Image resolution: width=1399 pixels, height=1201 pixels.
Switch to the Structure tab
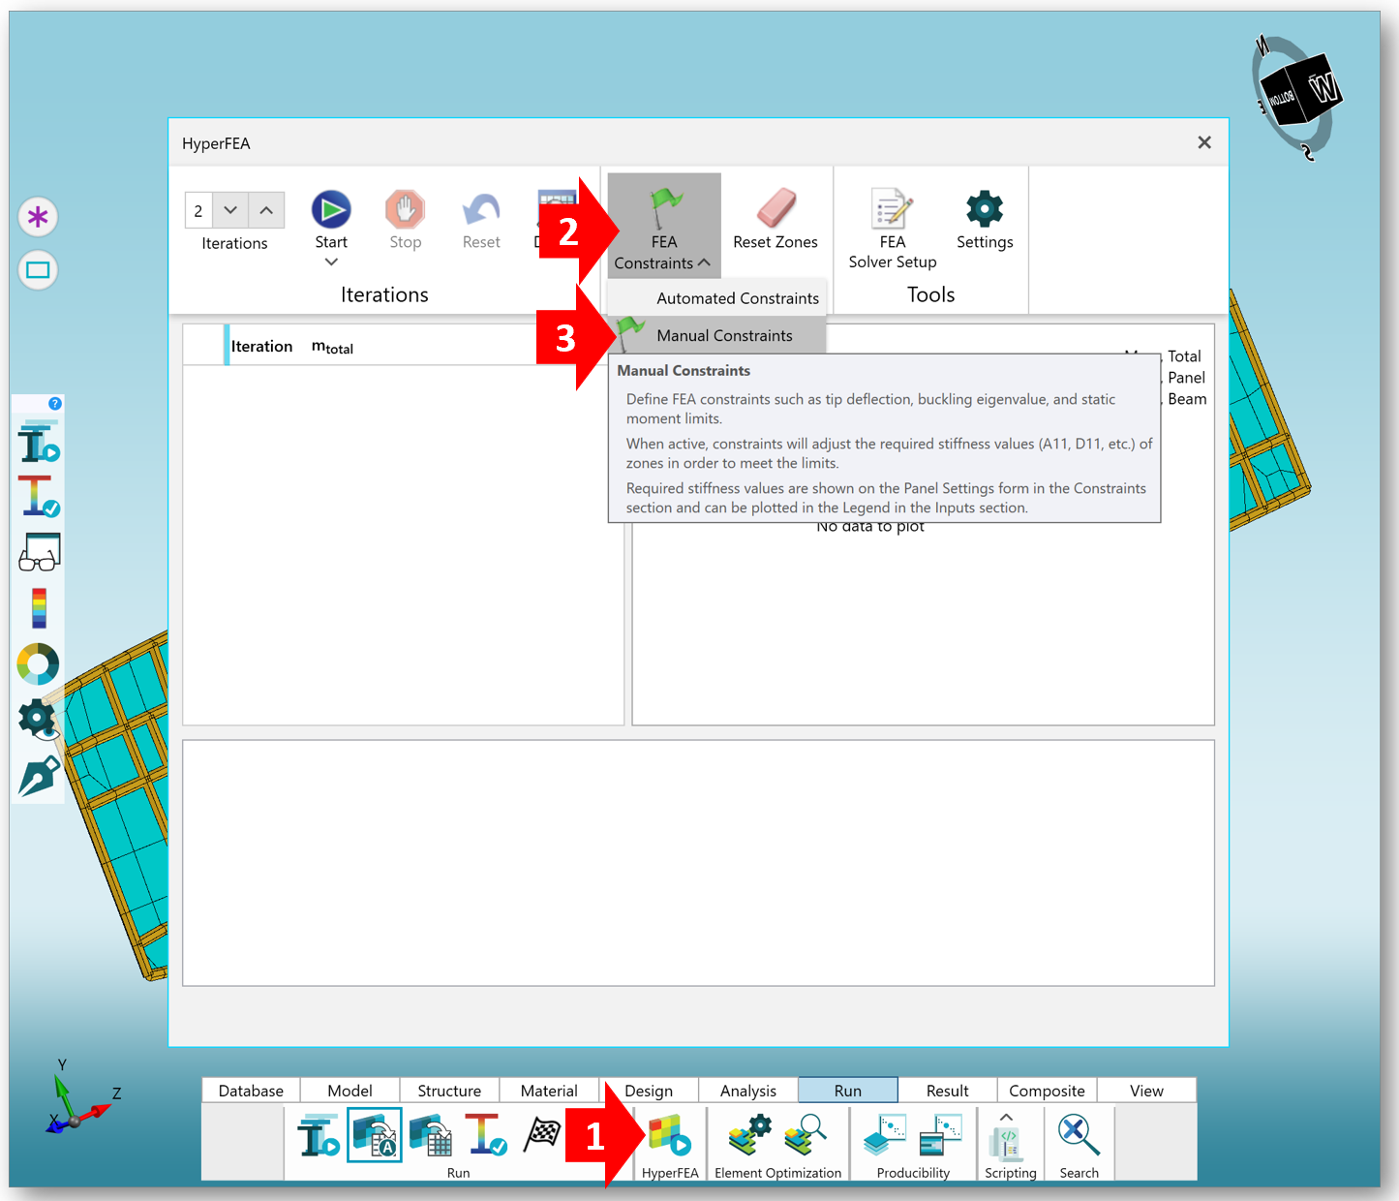coord(449,1091)
